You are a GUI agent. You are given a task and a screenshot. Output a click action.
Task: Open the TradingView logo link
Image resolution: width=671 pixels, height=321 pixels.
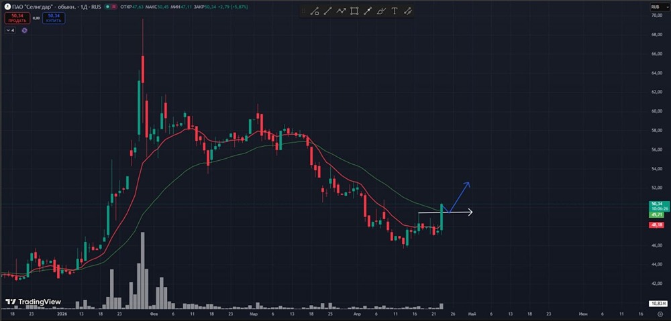(x=34, y=302)
